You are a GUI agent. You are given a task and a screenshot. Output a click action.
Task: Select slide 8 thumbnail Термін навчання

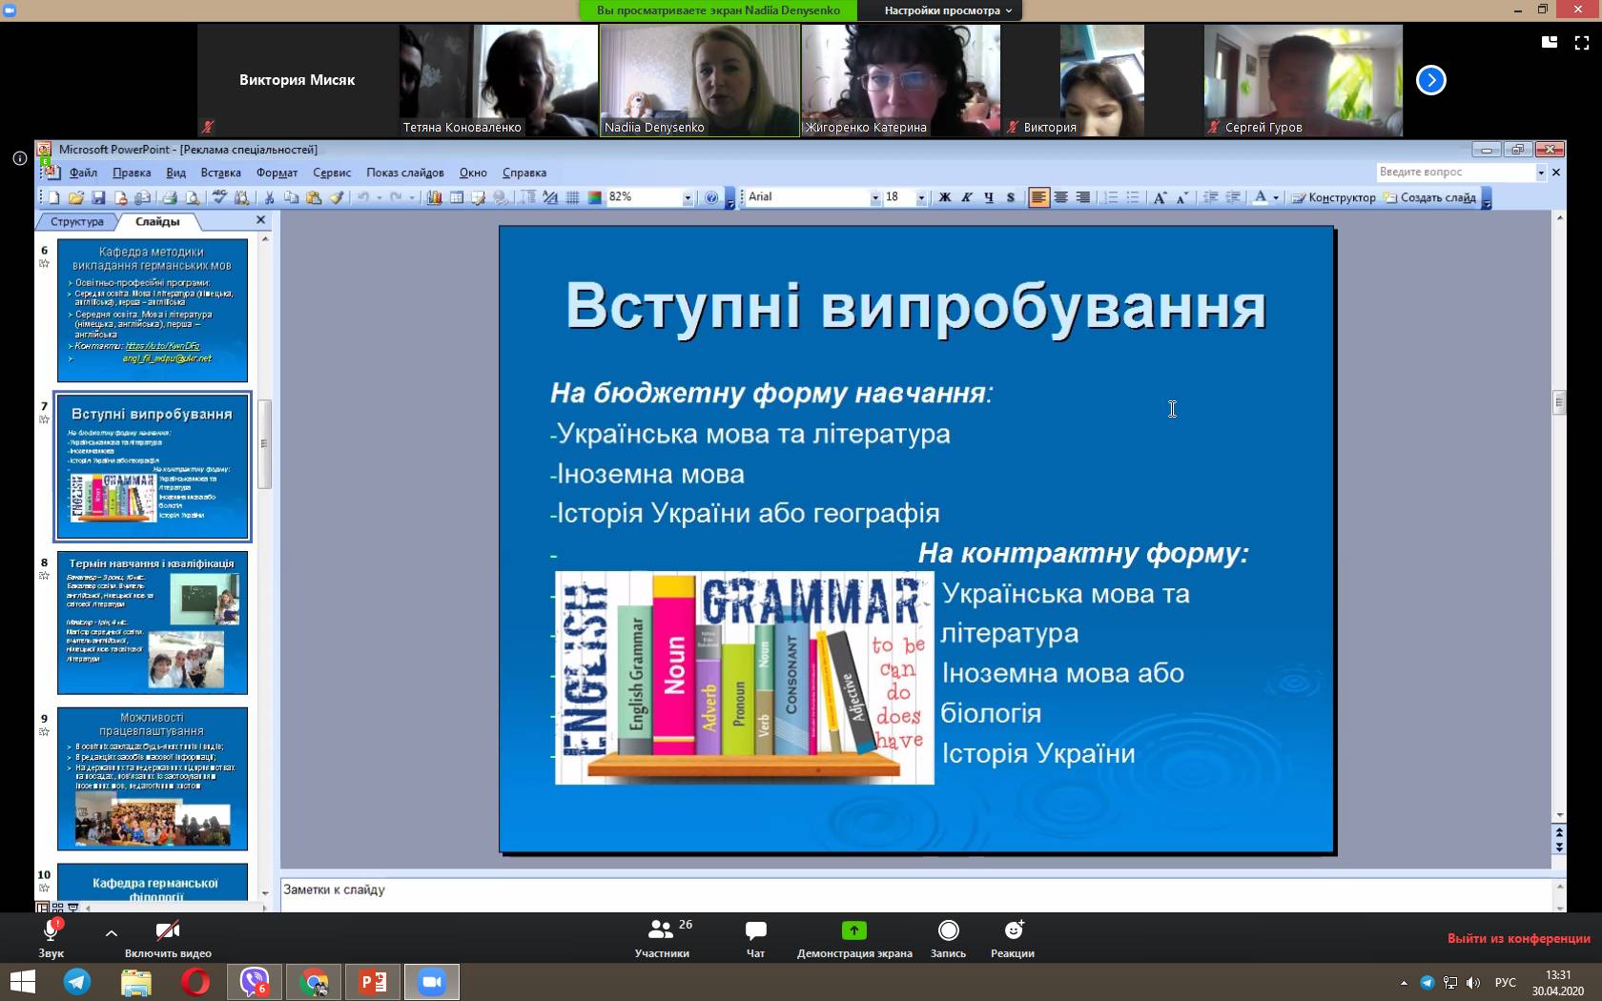153,623
